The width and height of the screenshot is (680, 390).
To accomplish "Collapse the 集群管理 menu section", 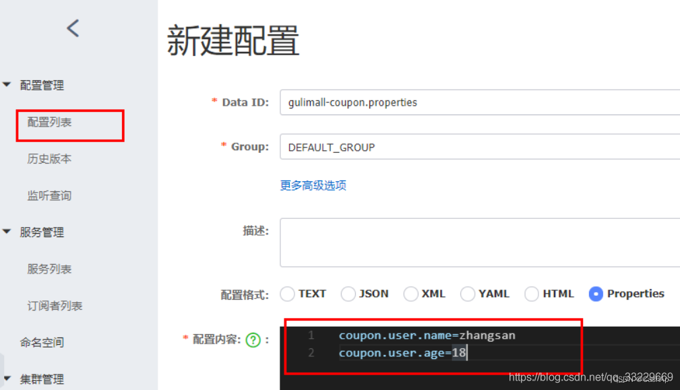I will 7,379.
